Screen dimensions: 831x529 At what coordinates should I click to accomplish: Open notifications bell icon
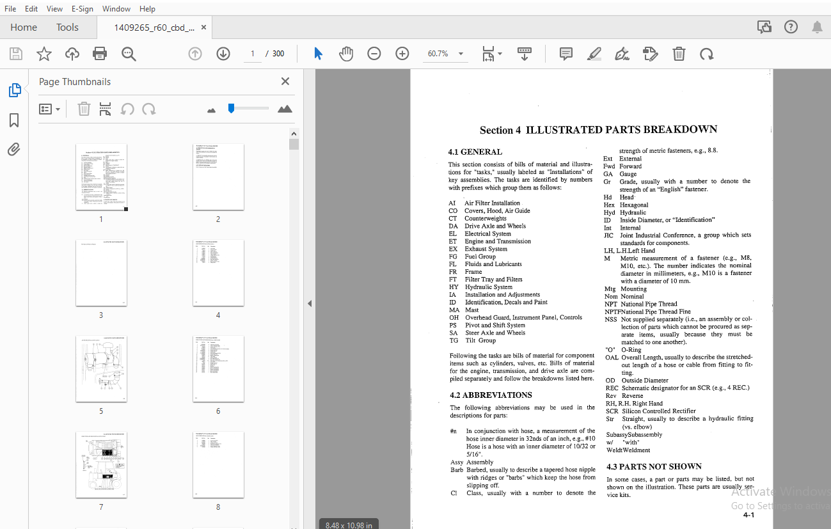pos(817,27)
